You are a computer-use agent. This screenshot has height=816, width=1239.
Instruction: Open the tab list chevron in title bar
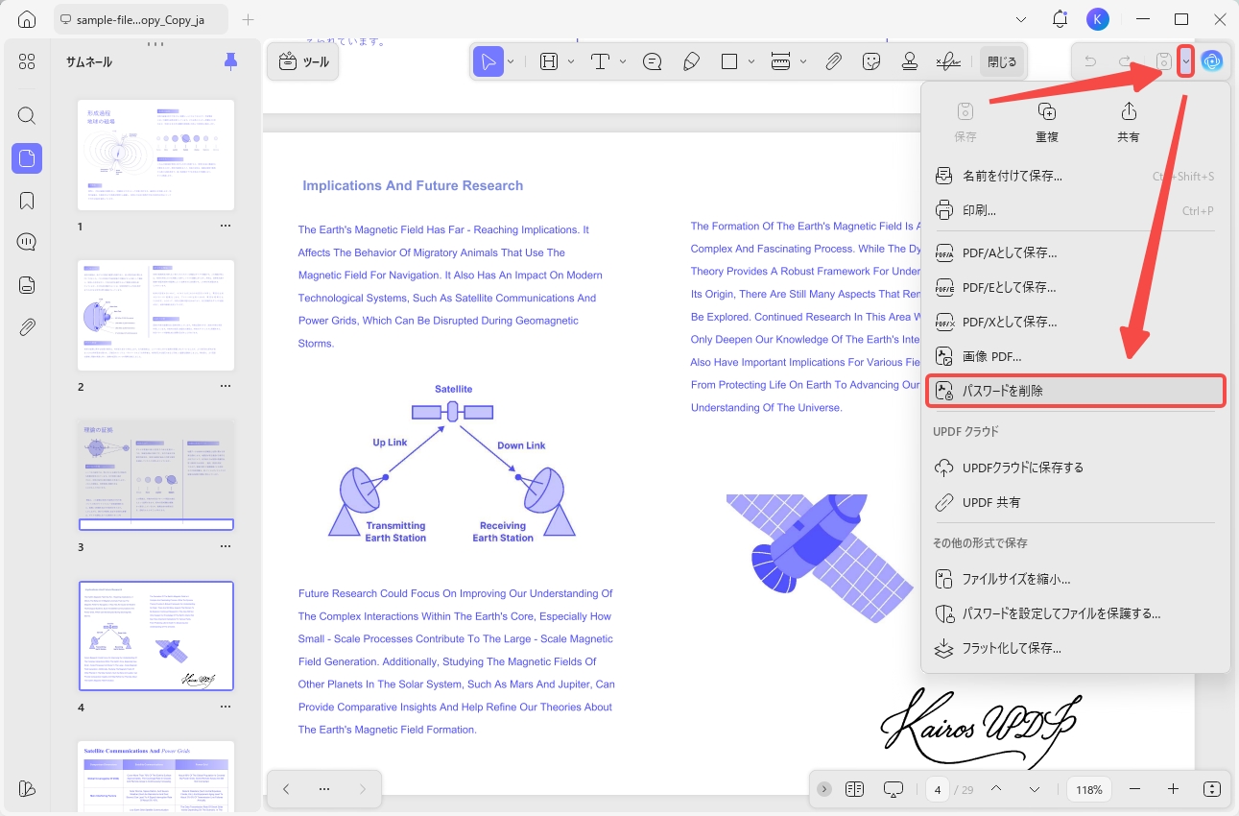pyautogui.click(x=1021, y=19)
